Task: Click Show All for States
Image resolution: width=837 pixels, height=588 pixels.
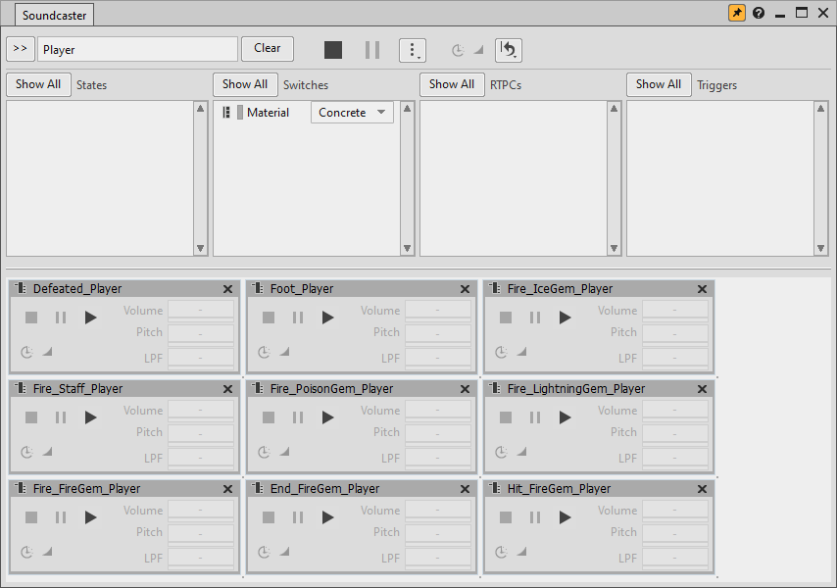Action: [38, 84]
